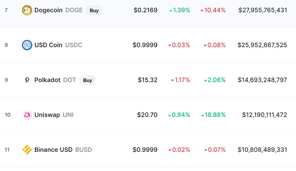
Task: Buy Dogecoin using its Buy button
Action: click(x=94, y=10)
